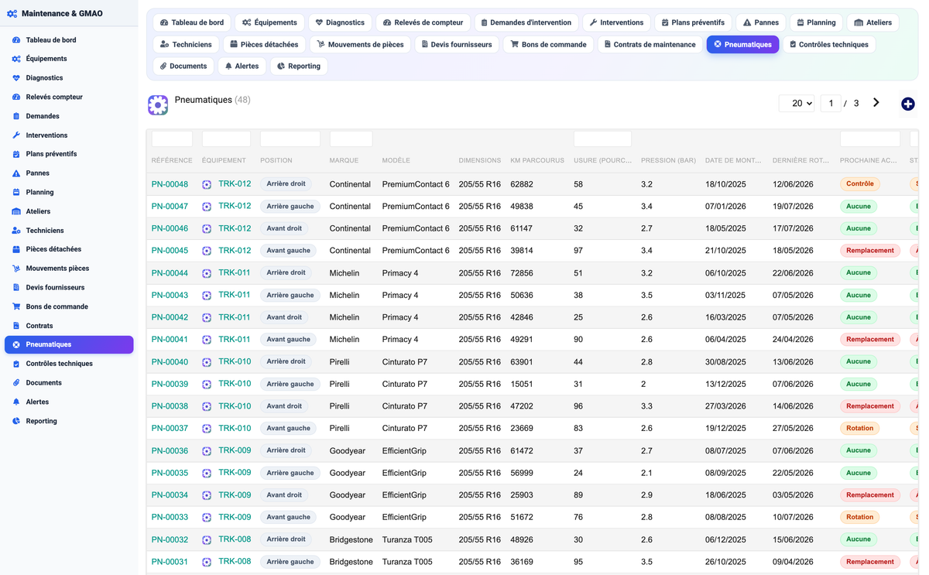Open equipment TRK-009 link in PN-00034 row
The width and height of the screenshot is (929, 575).
pyautogui.click(x=235, y=495)
